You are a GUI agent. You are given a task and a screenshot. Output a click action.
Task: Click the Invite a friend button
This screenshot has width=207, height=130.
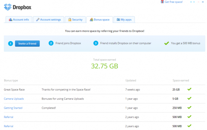coord(27,44)
